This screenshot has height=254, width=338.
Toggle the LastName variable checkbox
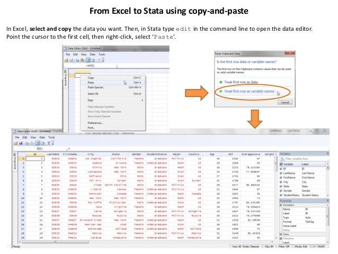[x=281, y=173]
